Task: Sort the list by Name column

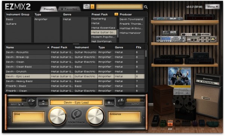Action: pos(27,48)
